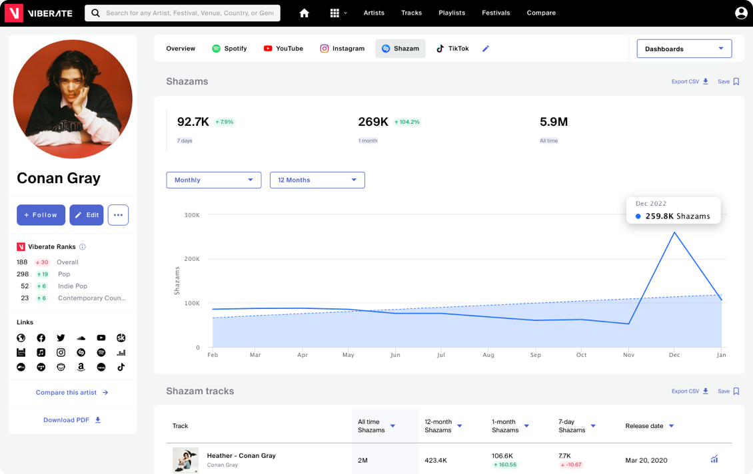Viewport: 753px width, 474px height.
Task: Open chart icon in Heather track row
Action: 714,459
